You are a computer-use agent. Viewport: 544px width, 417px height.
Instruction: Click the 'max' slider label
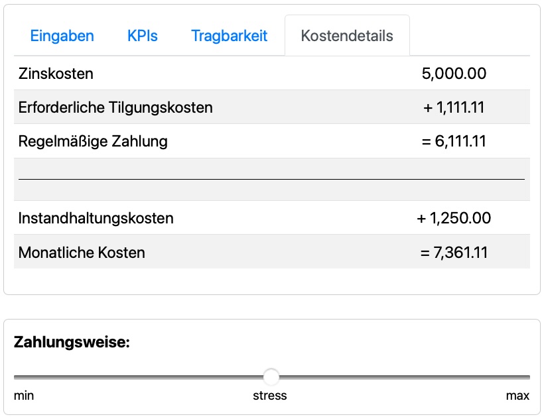(517, 396)
